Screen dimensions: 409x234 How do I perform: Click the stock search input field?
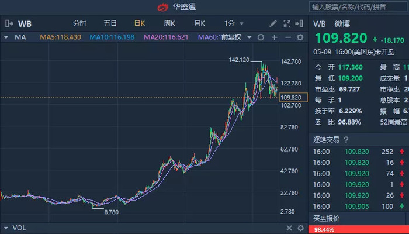click(358, 7)
